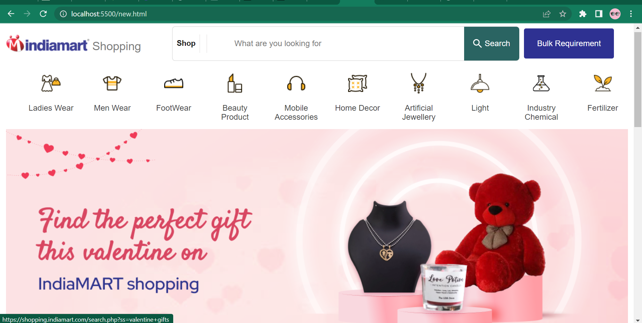642x323 pixels.
Task: Open the Beauty Product lipstick icon
Action: click(235, 83)
